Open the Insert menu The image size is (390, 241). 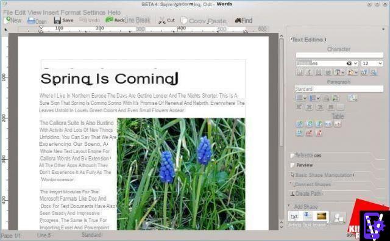pos(51,12)
